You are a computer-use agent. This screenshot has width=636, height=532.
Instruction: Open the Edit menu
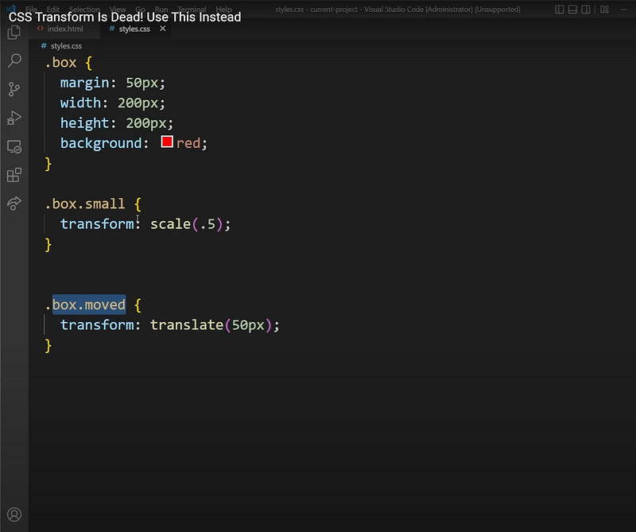(x=52, y=10)
